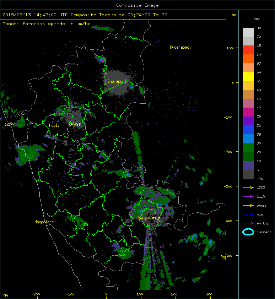
Task: Choose the dark green 10-20 dBZ swatch
Action: [x=248, y=157]
